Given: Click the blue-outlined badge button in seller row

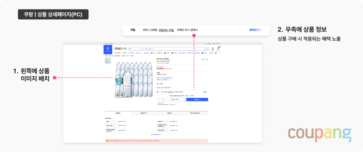Looking at the screenshot, I should tap(168, 78).
